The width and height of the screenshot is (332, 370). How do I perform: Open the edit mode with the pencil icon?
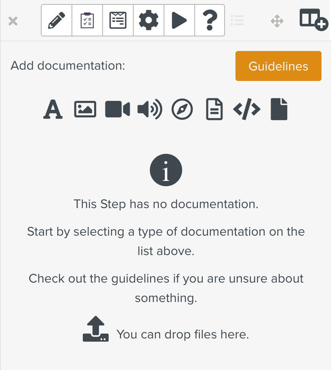[x=56, y=20]
